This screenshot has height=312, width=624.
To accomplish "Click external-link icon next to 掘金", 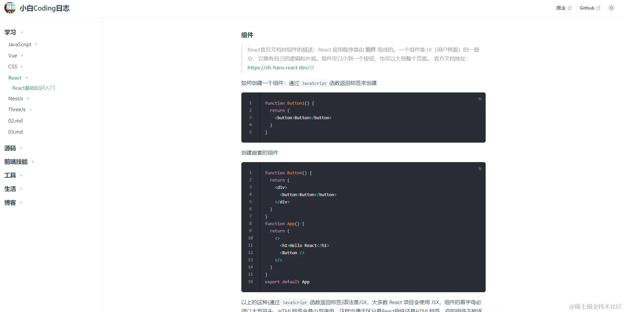I will 570,8.
